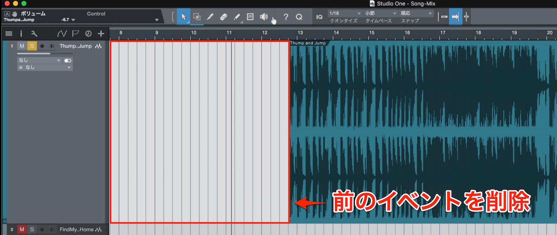This screenshot has height=235, width=557.
Task: Click the wrench options icon
Action: click(x=34, y=34)
